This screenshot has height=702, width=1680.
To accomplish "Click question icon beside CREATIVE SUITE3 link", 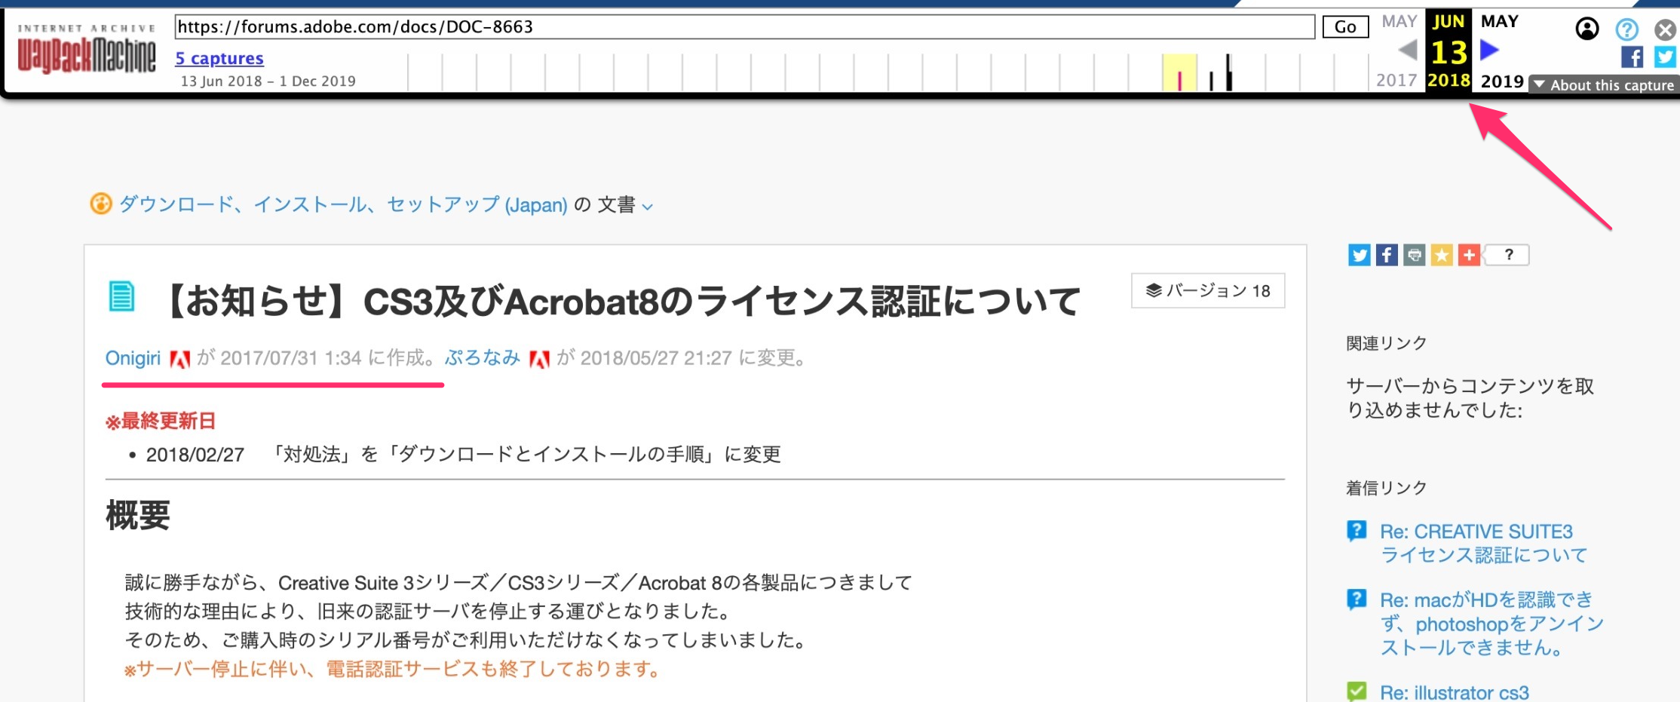I will pyautogui.click(x=1357, y=532).
